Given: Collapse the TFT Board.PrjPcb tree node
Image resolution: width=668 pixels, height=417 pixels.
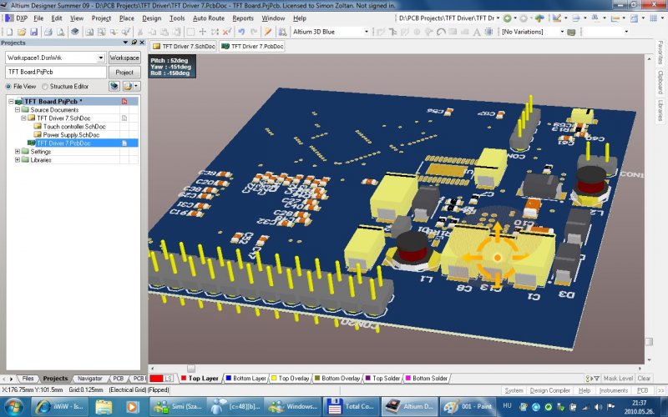Looking at the screenshot, I should click(11, 101).
